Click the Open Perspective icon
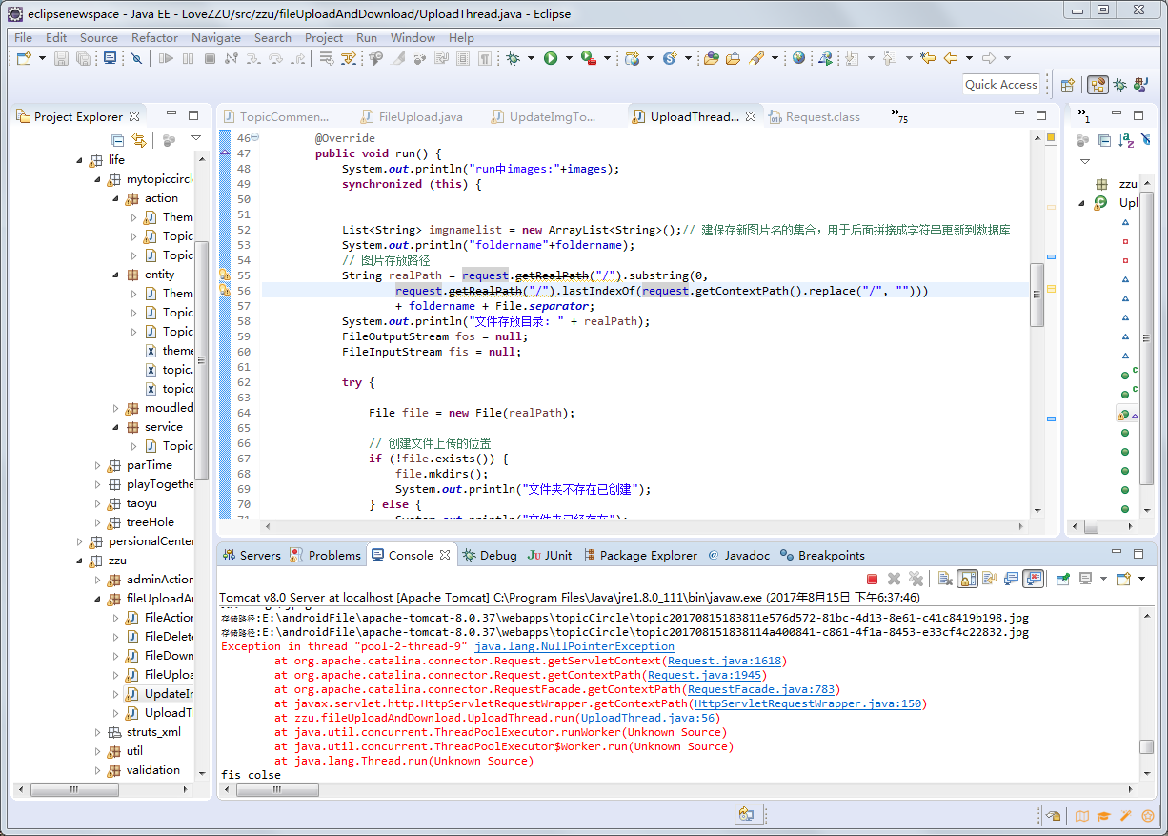1168x836 pixels. click(1067, 85)
